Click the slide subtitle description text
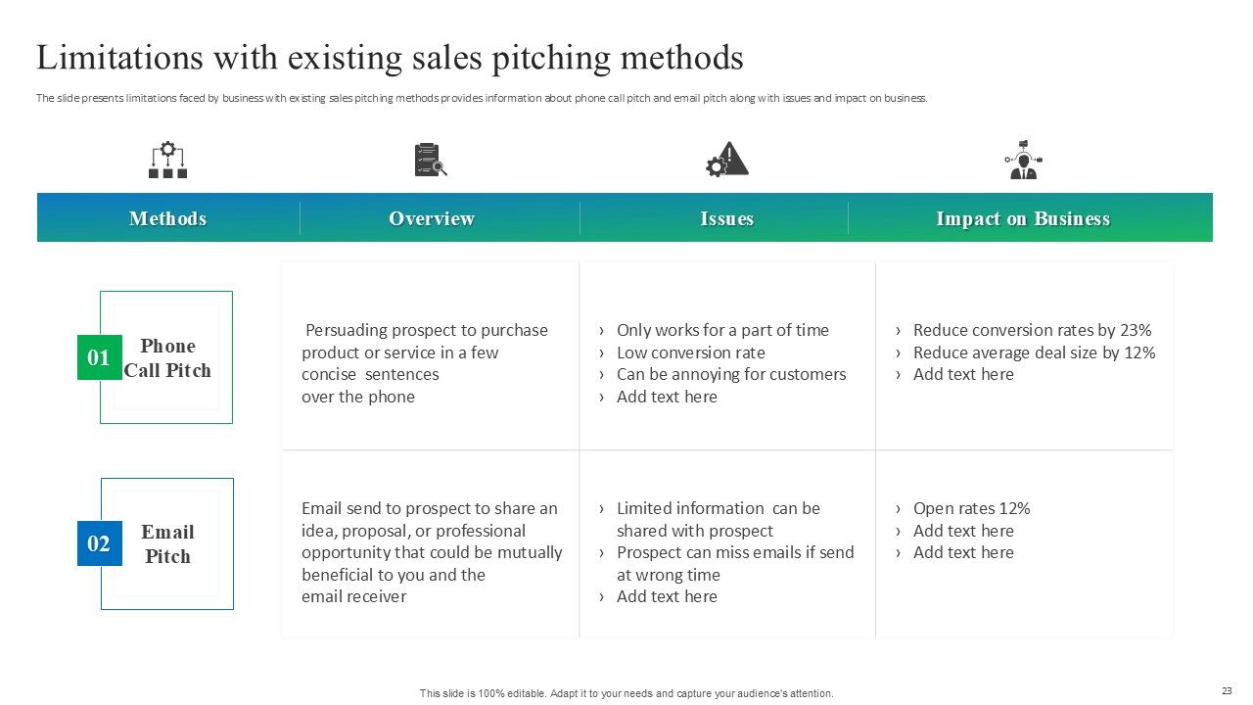The width and height of the screenshot is (1253, 705). [x=481, y=98]
